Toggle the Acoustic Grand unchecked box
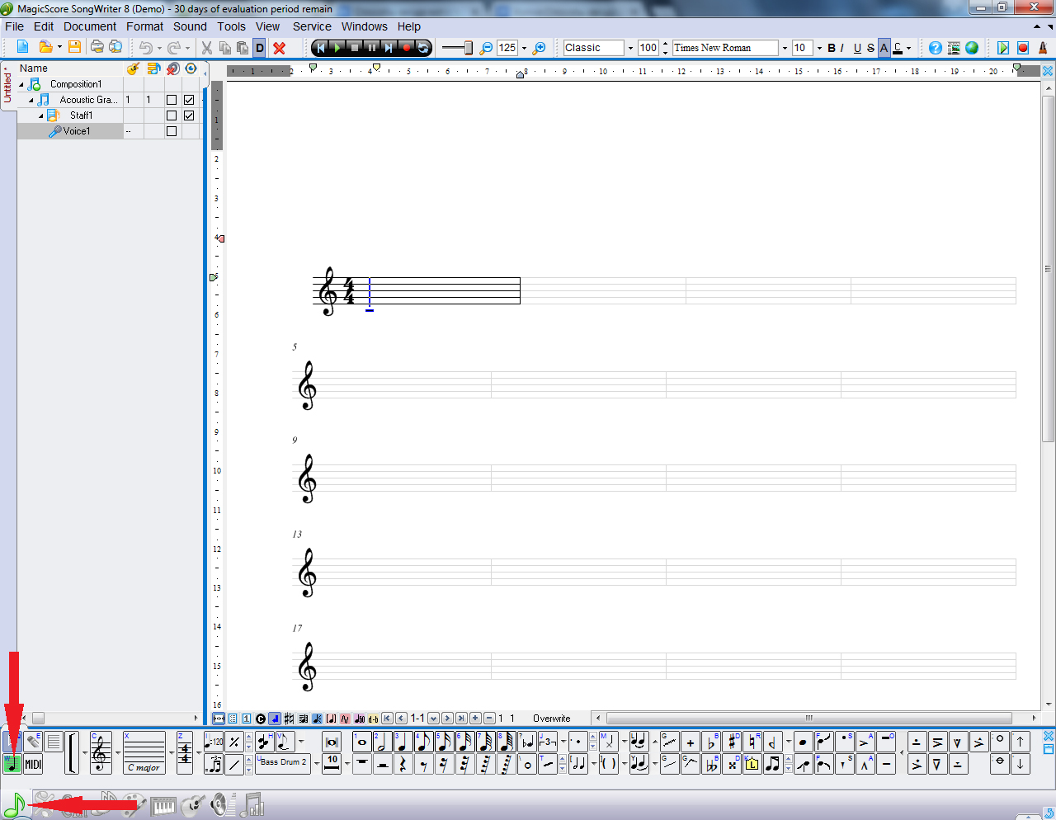Image resolution: width=1056 pixels, height=820 pixels. [x=172, y=100]
